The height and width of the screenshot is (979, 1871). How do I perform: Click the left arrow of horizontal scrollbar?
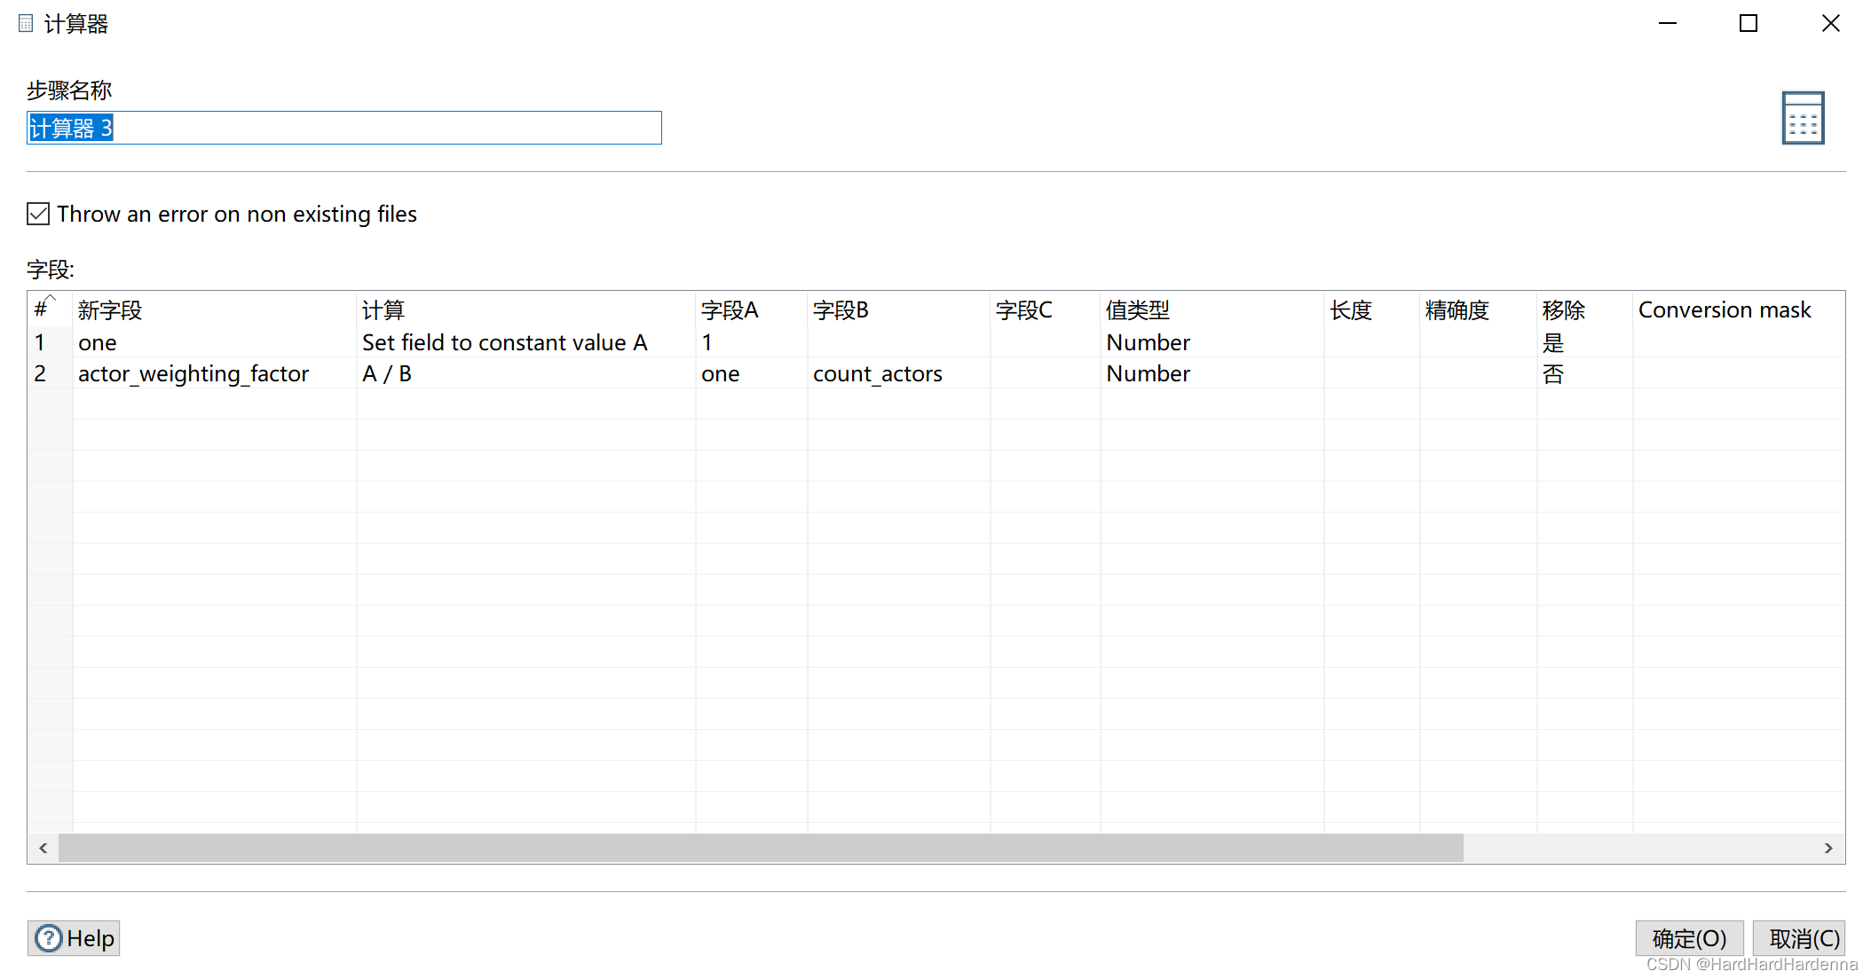coord(43,849)
